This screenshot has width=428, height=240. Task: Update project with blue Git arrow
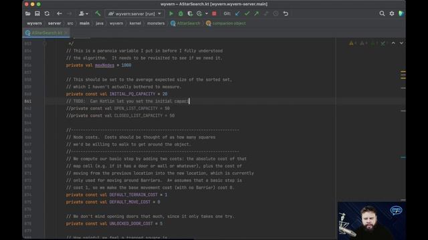238,13
